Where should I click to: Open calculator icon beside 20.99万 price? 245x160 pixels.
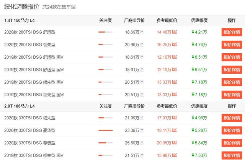(142, 45)
